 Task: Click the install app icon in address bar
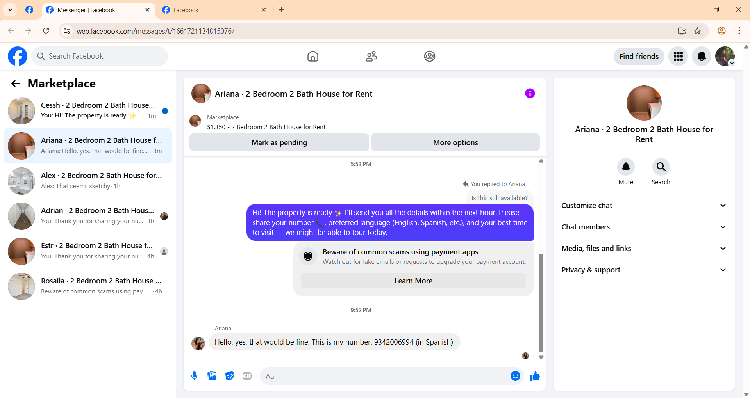[682, 31]
